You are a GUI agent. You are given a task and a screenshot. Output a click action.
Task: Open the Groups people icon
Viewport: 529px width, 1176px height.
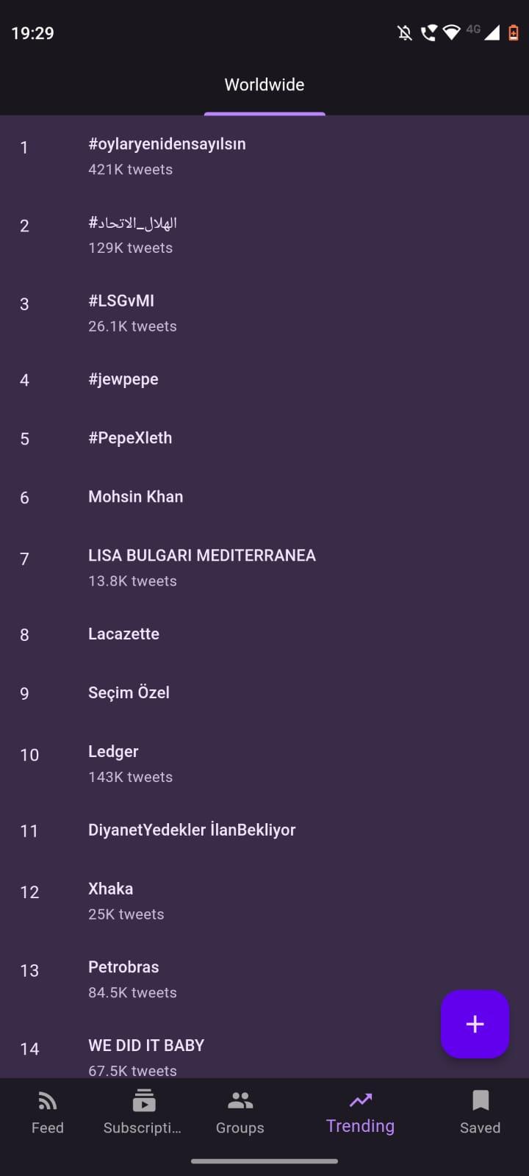(240, 1101)
